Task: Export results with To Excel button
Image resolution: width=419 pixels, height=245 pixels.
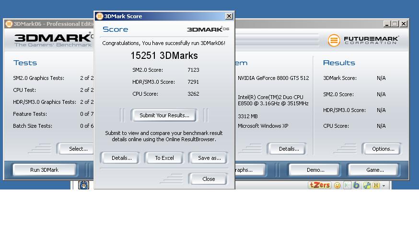Action: (164, 158)
